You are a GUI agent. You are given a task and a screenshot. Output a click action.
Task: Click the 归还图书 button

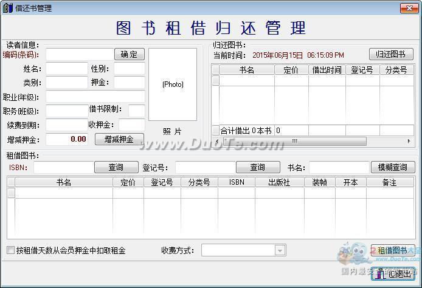pyautogui.click(x=391, y=55)
